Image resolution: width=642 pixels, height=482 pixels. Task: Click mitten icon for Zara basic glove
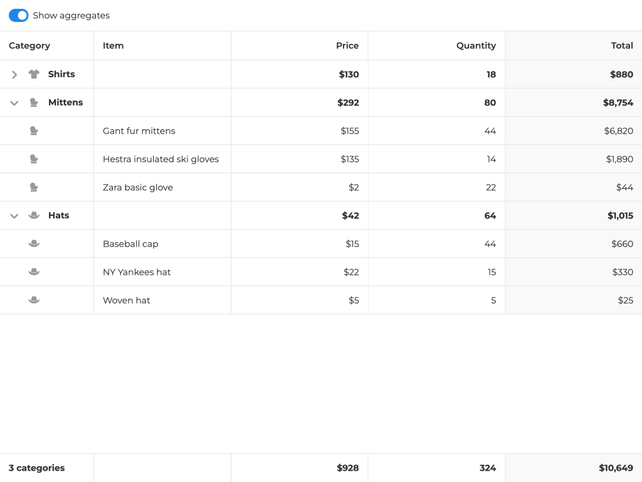[34, 187]
